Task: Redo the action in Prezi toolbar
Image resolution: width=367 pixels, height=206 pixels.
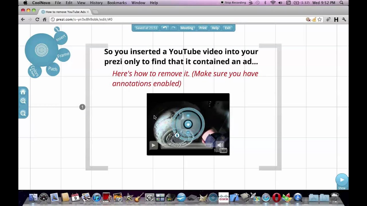Action: tap(173, 28)
